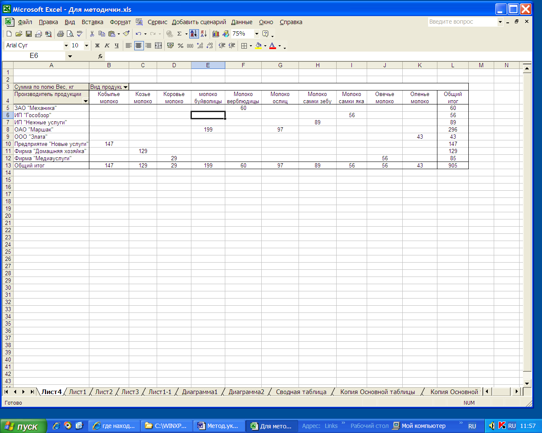Viewport: 542px width, 433px height.
Task: Open the Правка menu
Action: click(48, 22)
